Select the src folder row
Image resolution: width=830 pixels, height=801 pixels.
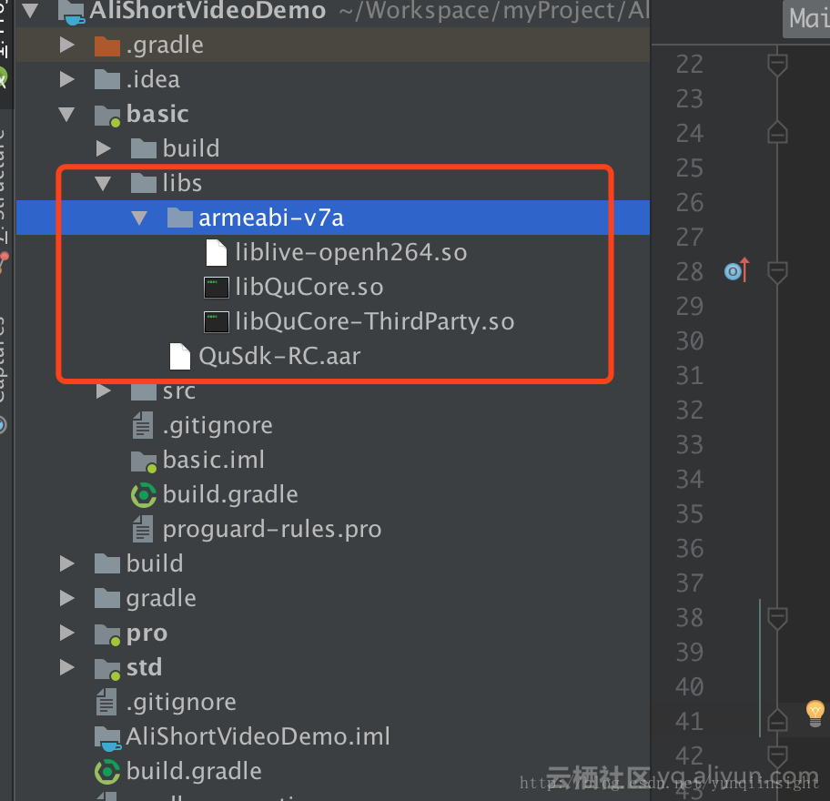pos(332,391)
